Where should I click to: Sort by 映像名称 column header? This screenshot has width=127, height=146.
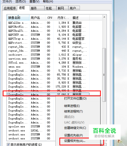pos(18,18)
